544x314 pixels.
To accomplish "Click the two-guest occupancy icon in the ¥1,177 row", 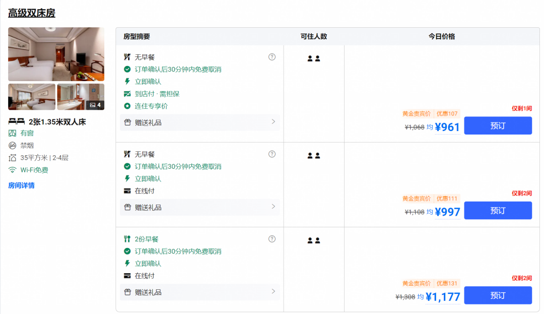I will 314,240.
